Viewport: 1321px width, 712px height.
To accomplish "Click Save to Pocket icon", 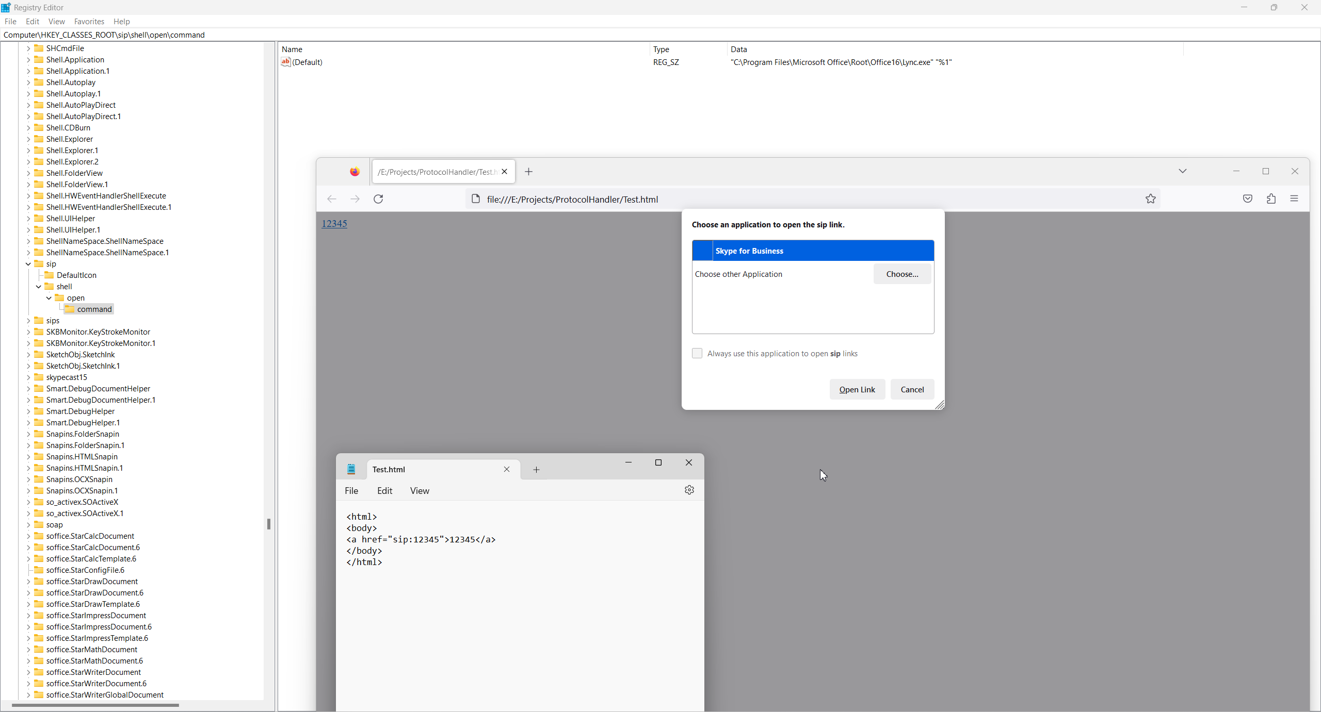I will point(1247,199).
